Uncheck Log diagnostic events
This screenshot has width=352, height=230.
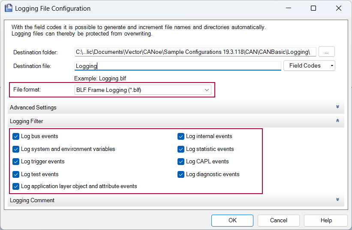click(181, 174)
